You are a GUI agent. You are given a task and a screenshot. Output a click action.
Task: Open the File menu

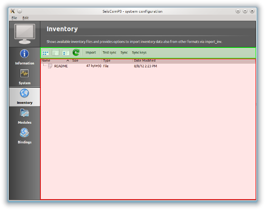click(14, 18)
